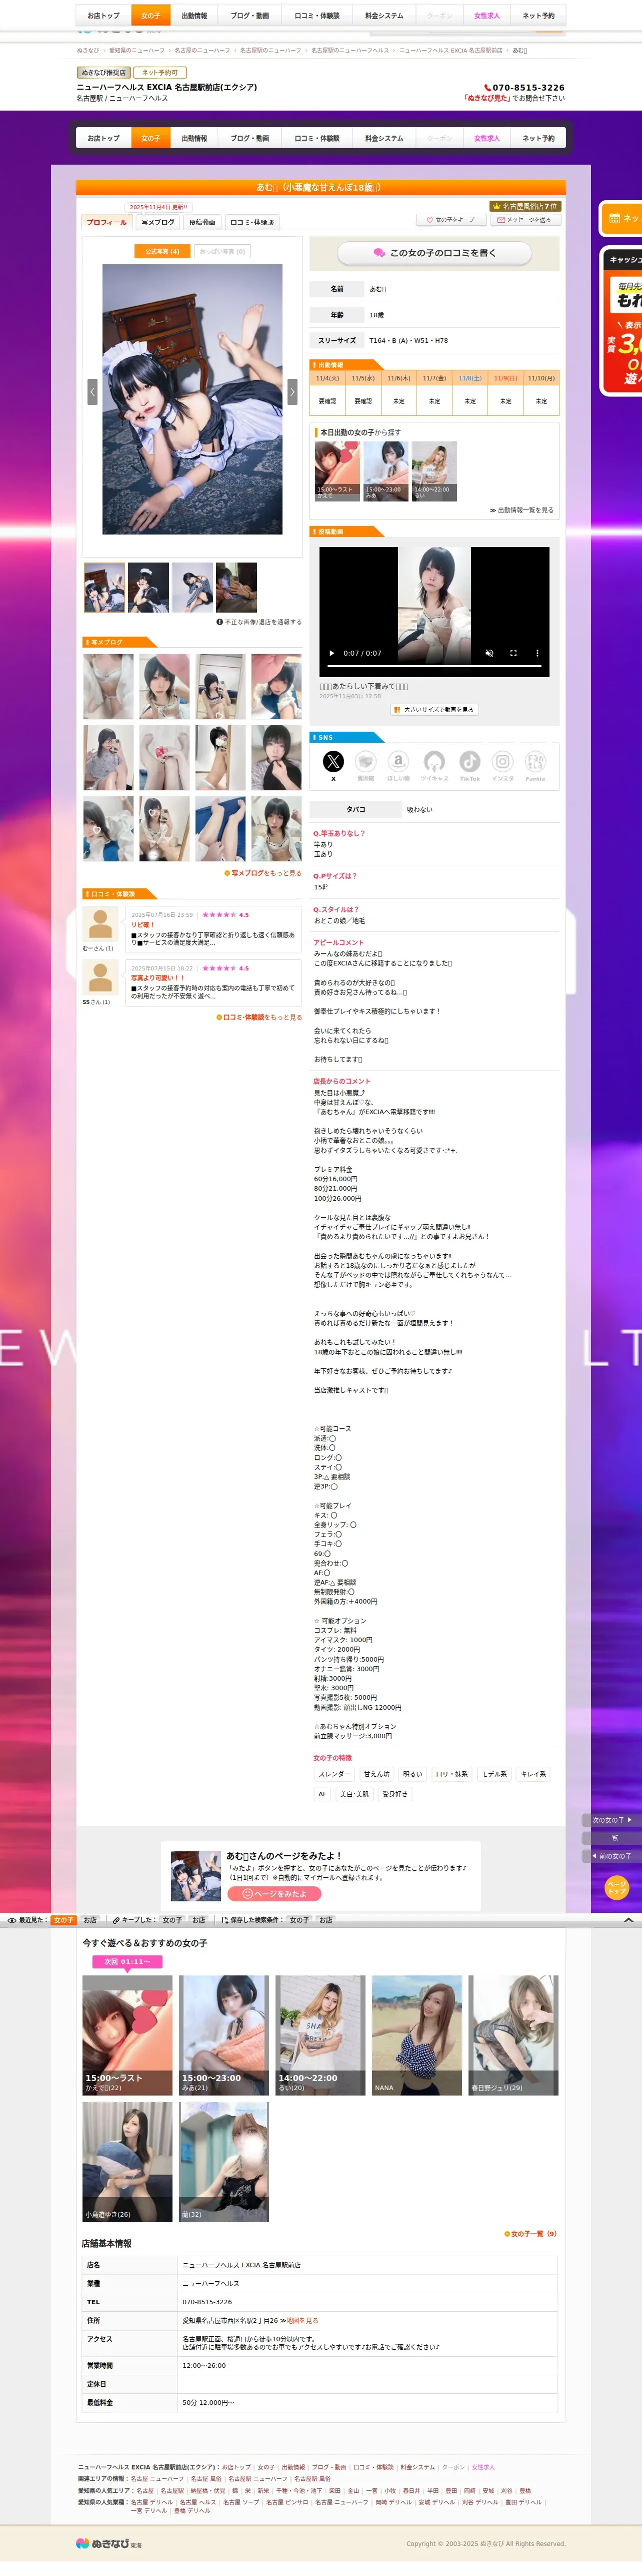Open the 一覧 side button
The image size is (642, 2576).
612,1838
